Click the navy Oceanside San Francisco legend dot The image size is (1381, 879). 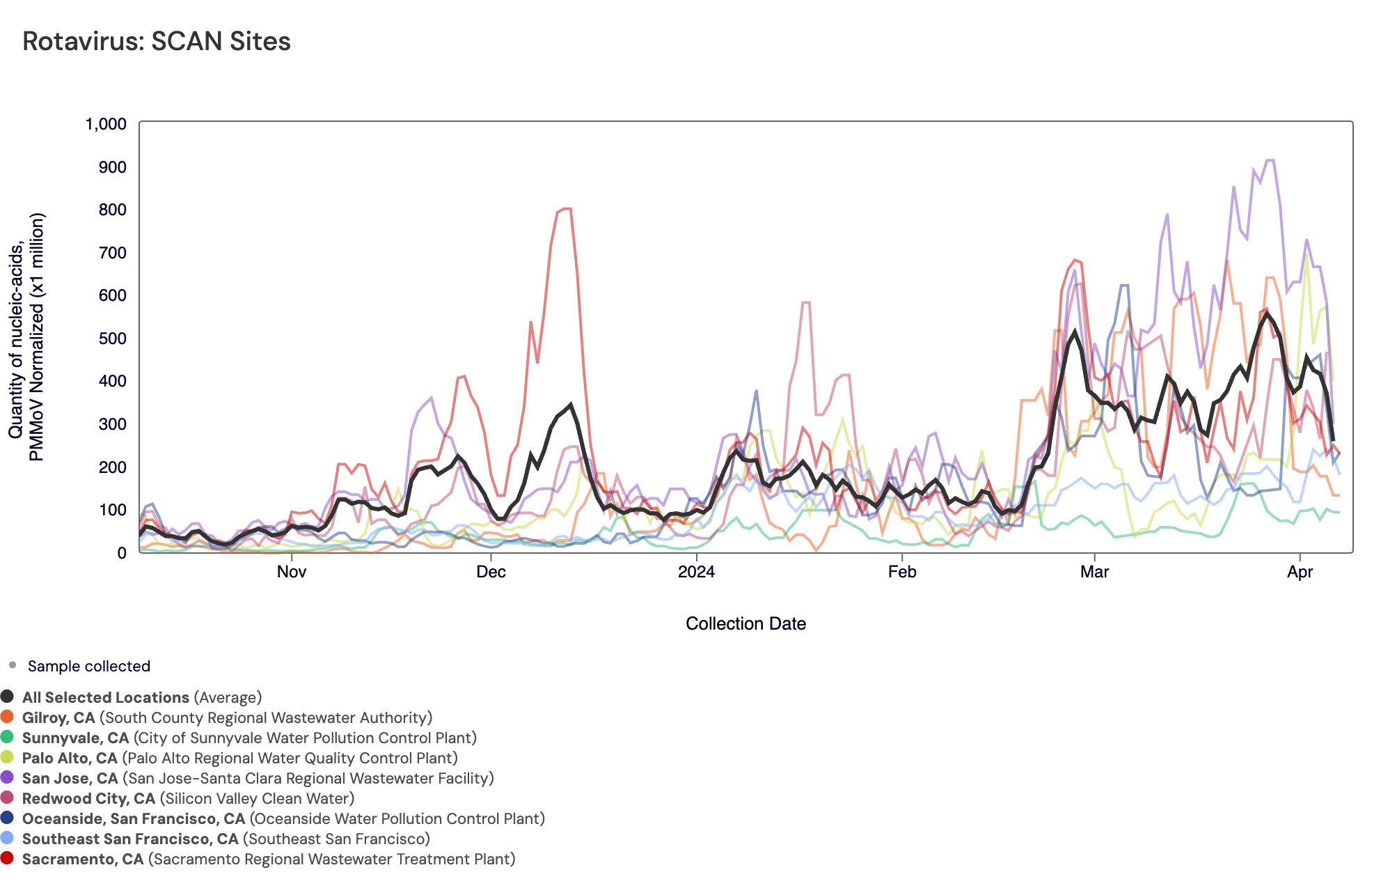(x=7, y=818)
